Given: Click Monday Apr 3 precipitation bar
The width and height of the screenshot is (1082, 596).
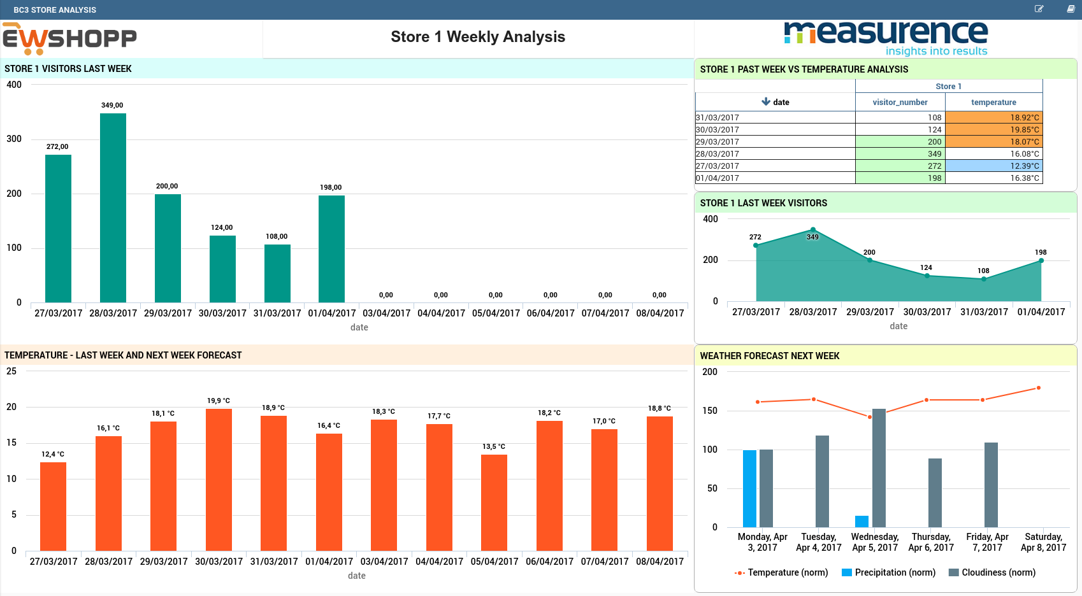Looking at the screenshot, I should click(749, 488).
